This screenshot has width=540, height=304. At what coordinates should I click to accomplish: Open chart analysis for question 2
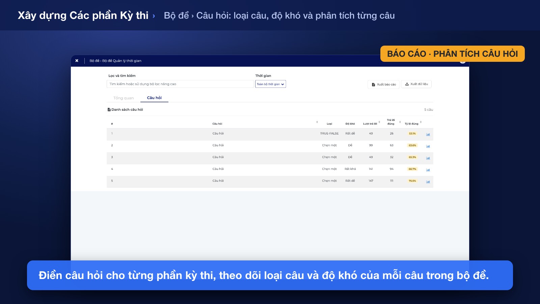click(x=428, y=146)
